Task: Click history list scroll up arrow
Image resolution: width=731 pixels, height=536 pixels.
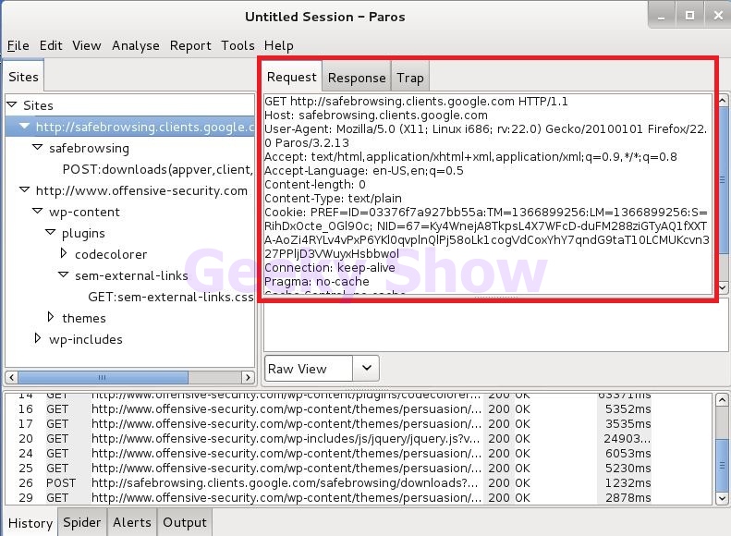Action: (x=722, y=400)
